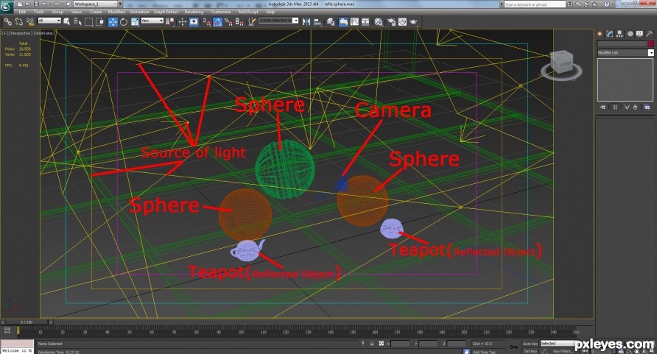Toggle Keyboard Shortcut Override
657x354 pixels.
tap(194, 22)
